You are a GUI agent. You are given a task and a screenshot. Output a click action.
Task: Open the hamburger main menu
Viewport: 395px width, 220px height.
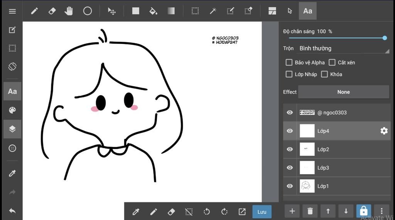click(x=12, y=11)
